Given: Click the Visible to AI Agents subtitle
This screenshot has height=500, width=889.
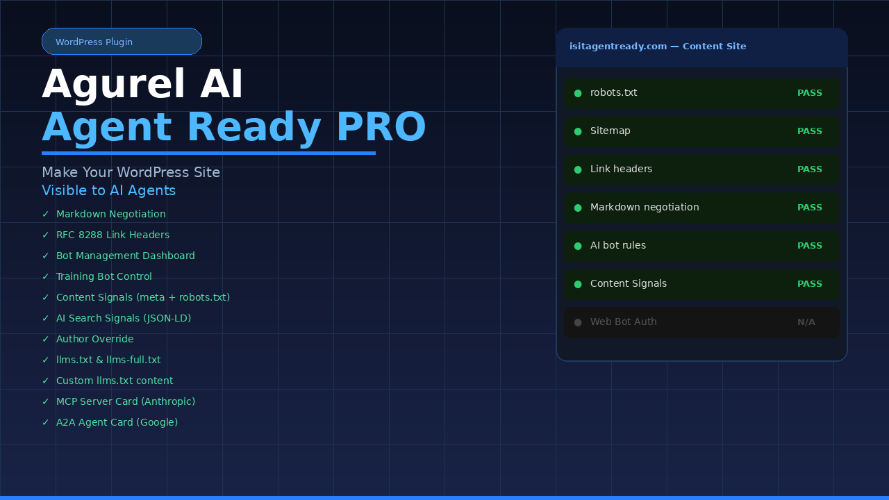Looking at the screenshot, I should [x=108, y=191].
